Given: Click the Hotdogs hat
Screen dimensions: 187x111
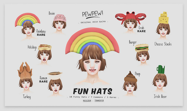Looking at the screenshot, I should tap(45, 47).
